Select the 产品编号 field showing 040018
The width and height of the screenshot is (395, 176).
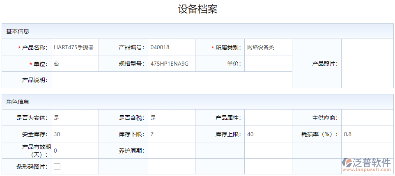tap(171, 47)
